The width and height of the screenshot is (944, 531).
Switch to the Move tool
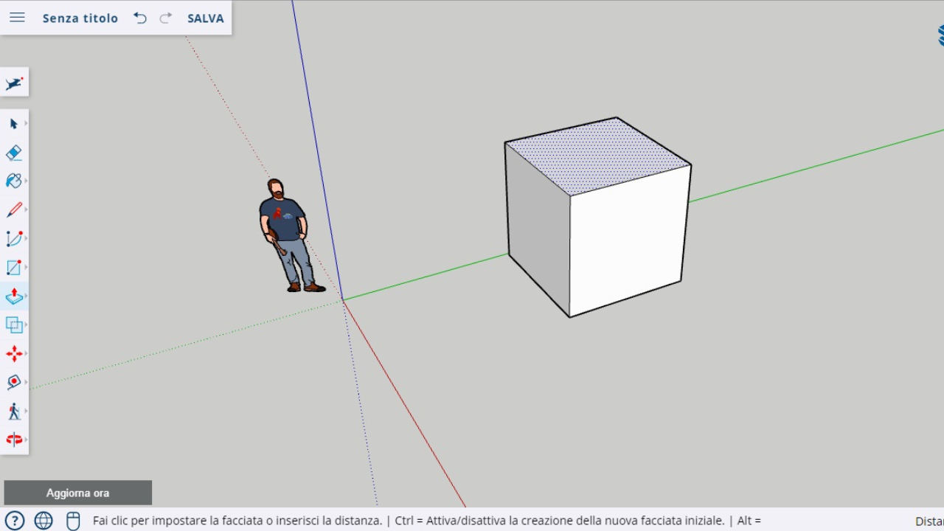pyautogui.click(x=14, y=353)
